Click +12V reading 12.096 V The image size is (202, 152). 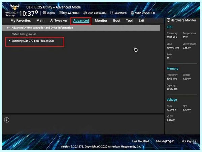pyautogui.click(x=171, y=110)
